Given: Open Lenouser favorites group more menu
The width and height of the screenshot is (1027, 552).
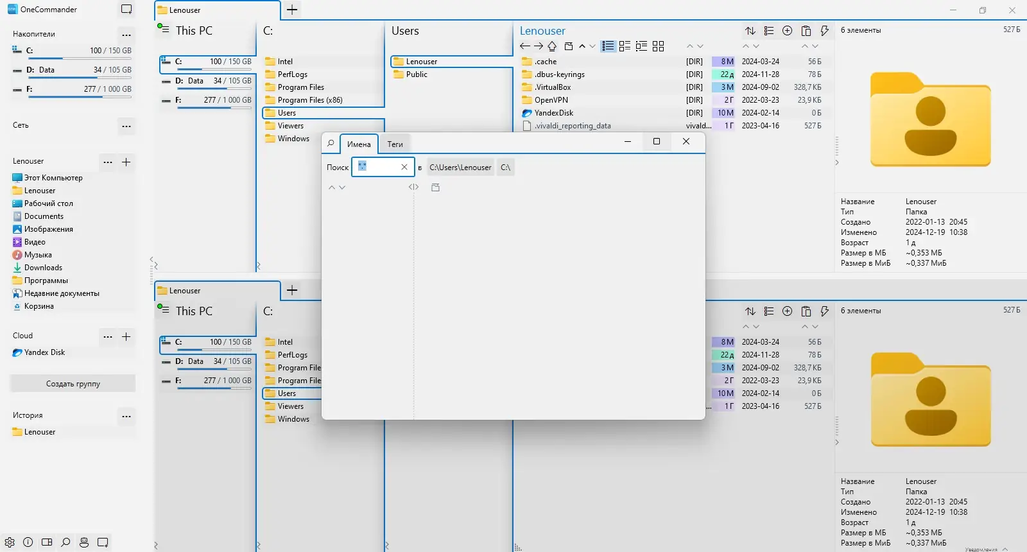Looking at the screenshot, I should [108, 162].
